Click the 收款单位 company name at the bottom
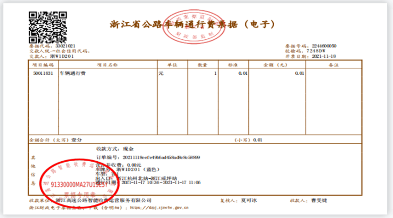Screen dimensions: 393x218 (104, 201)
